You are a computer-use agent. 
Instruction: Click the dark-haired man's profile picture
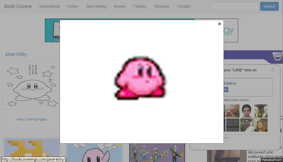[247, 111]
